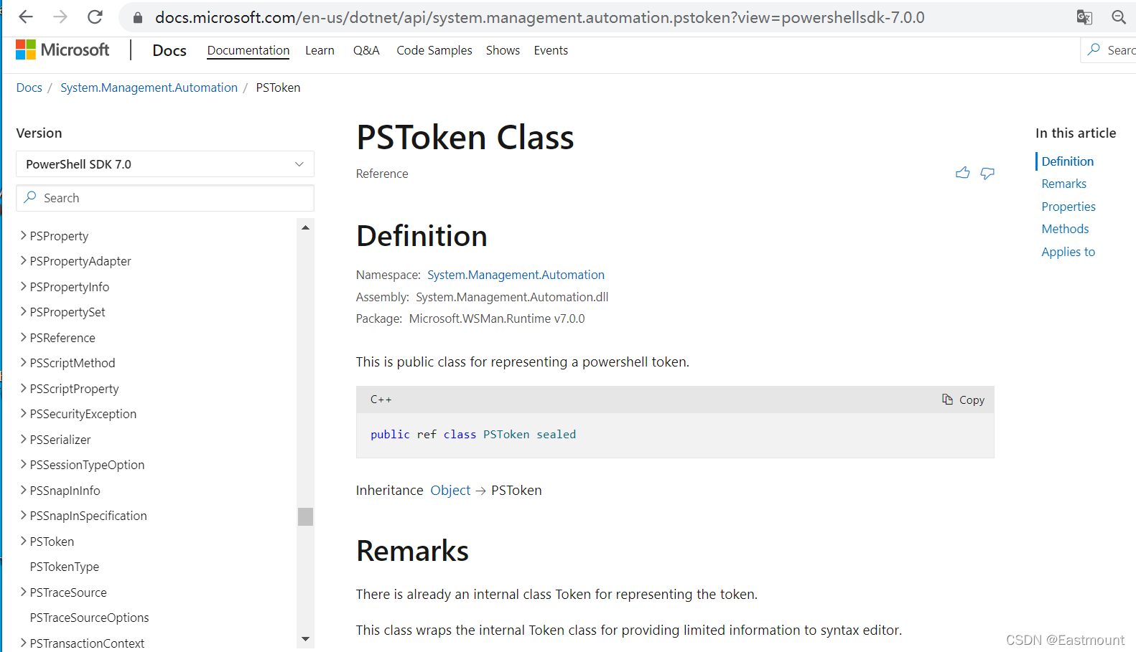Image resolution: width=1136 pixels, height=652 pixels.
Task: Select PSTraceSourceOptions in the sidebar tree
Action: (90, 618)
